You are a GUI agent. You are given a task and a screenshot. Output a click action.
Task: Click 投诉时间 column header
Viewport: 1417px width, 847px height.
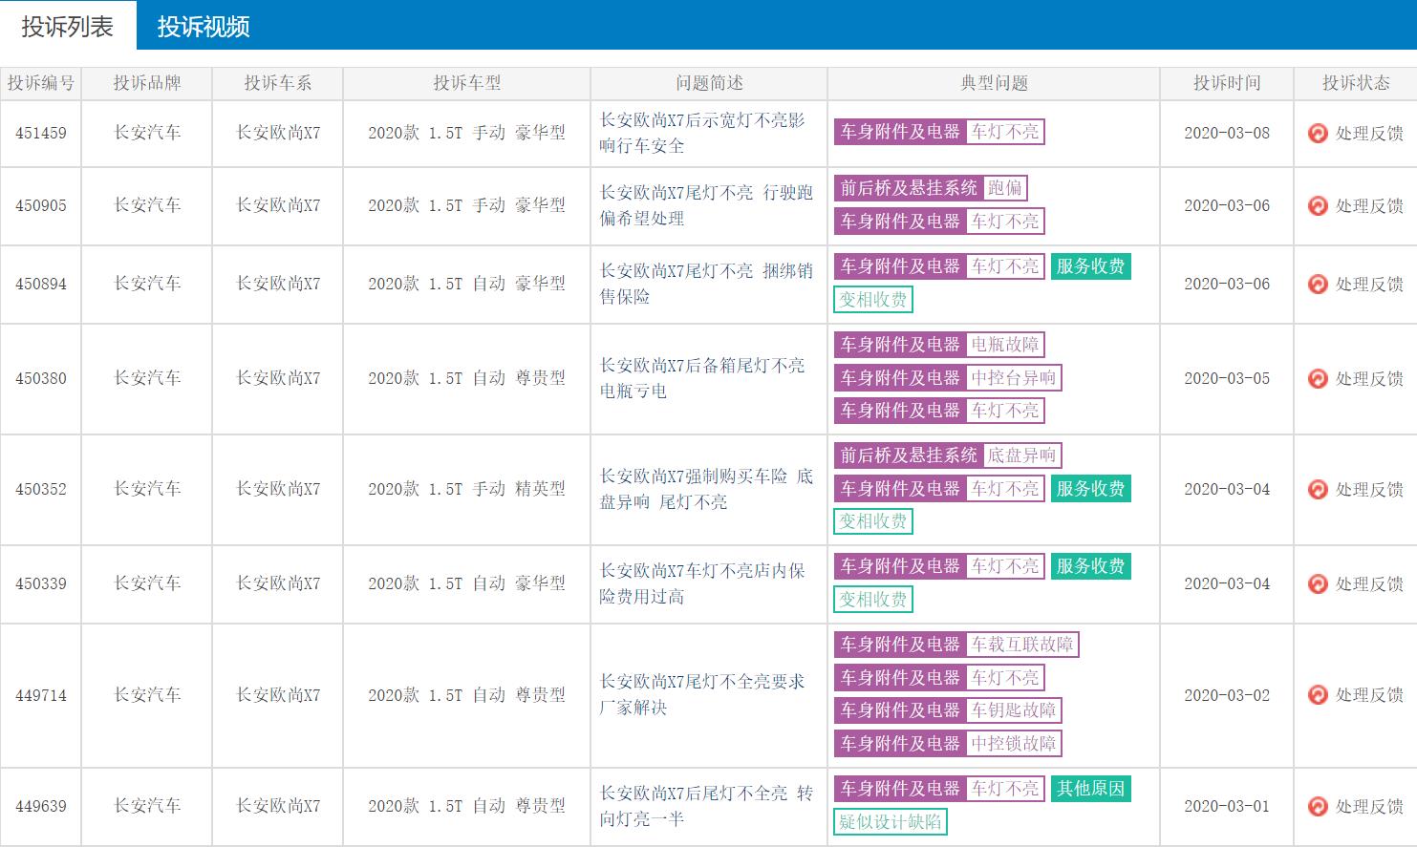point(1227,83)
